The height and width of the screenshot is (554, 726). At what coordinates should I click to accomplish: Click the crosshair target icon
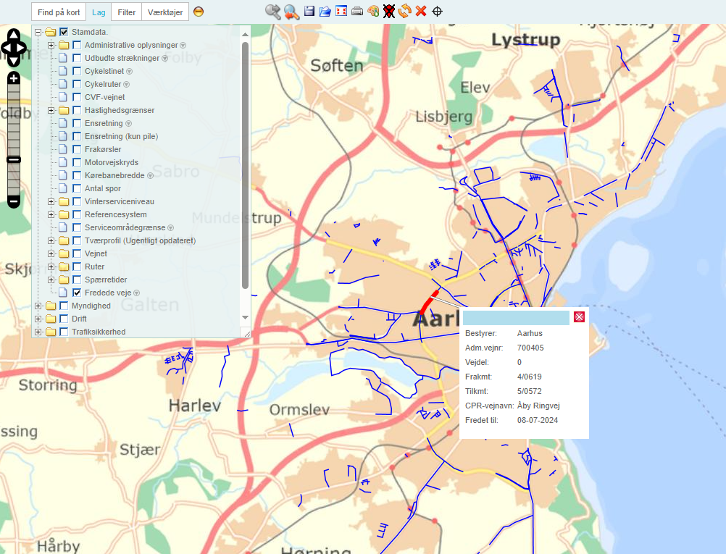tap(437, 11)
